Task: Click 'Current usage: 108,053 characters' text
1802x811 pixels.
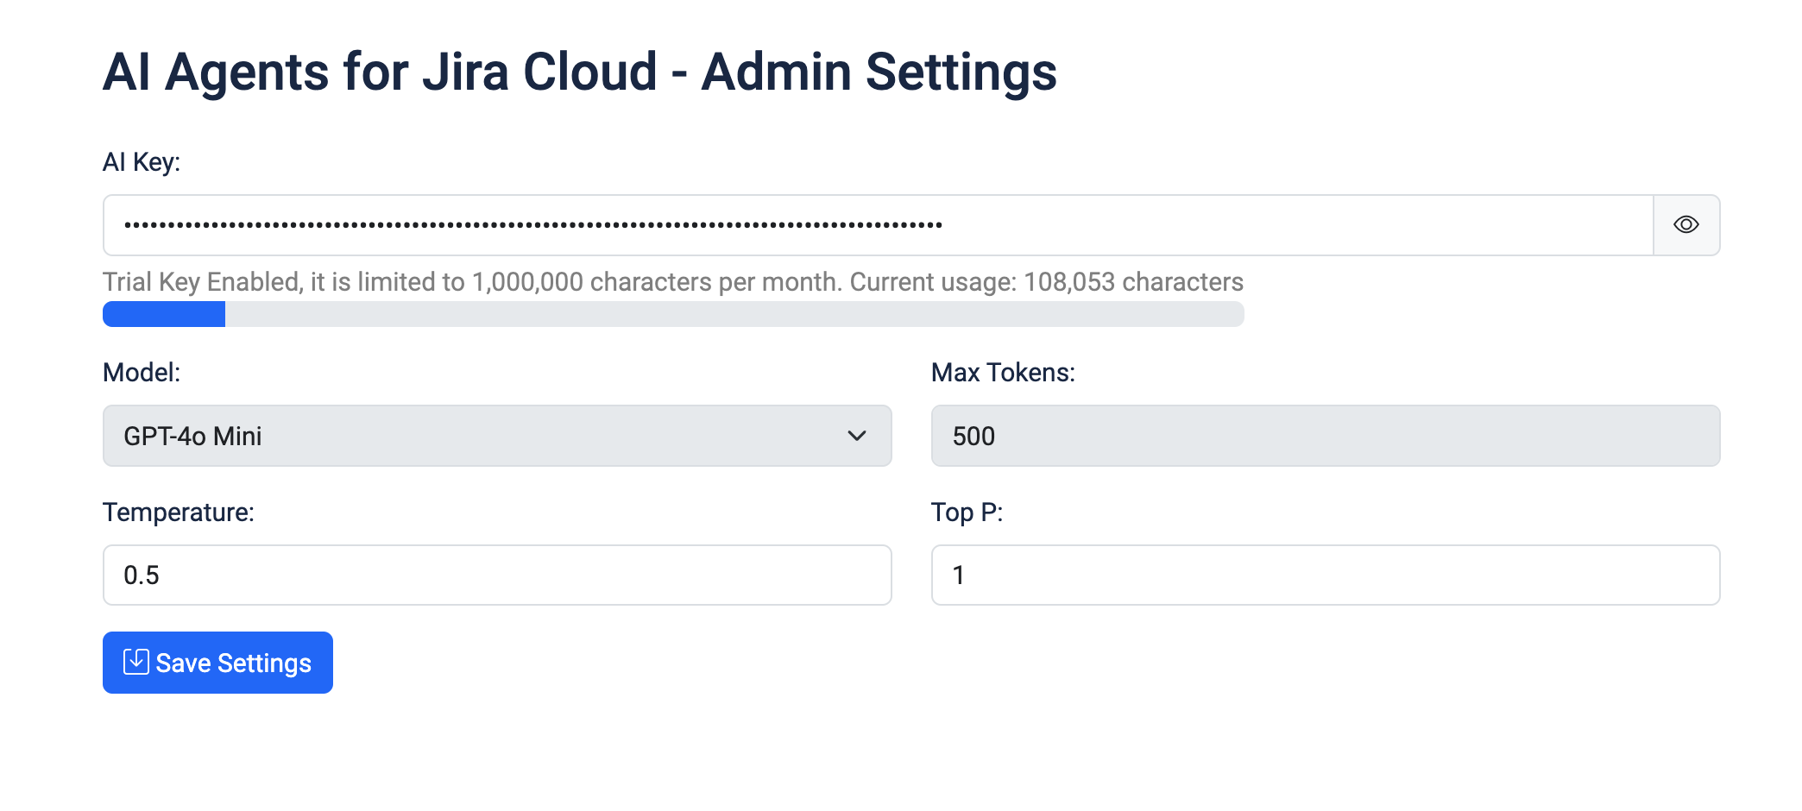Action: [x=1046, y=282]
